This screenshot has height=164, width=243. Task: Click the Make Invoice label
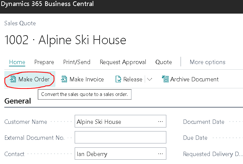87,79
